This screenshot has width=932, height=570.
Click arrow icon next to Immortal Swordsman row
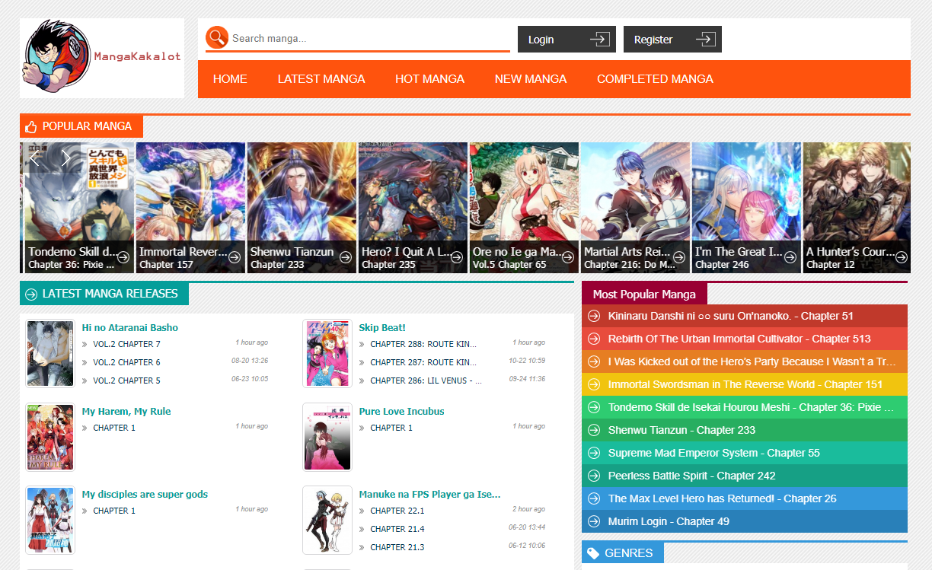pos(595,384)
